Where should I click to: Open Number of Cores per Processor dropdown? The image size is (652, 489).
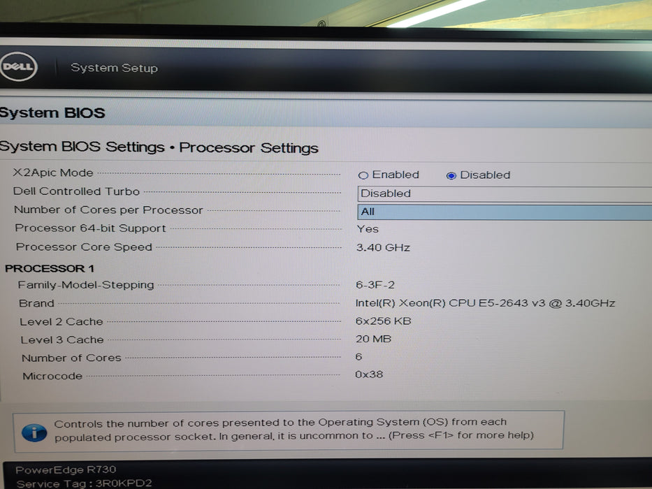(x=505, y=212)
